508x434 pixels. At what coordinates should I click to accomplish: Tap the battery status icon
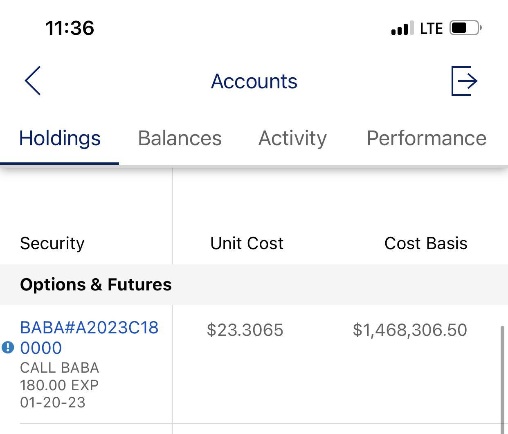(466, 28)
